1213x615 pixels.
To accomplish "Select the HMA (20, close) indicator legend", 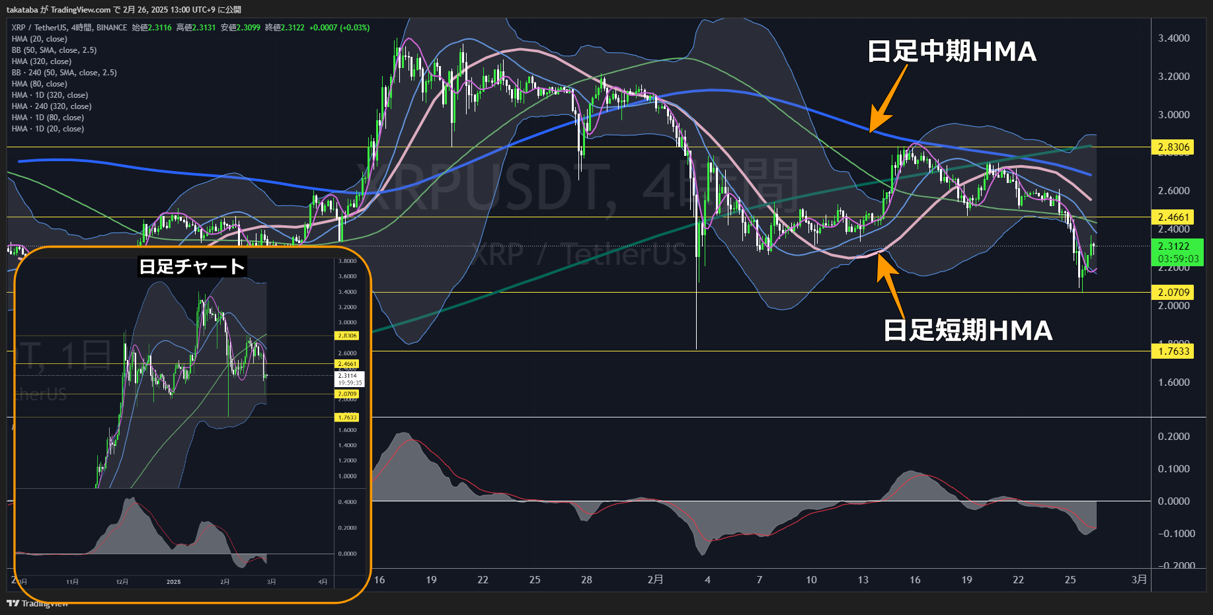I will click(x=39, y=39).
